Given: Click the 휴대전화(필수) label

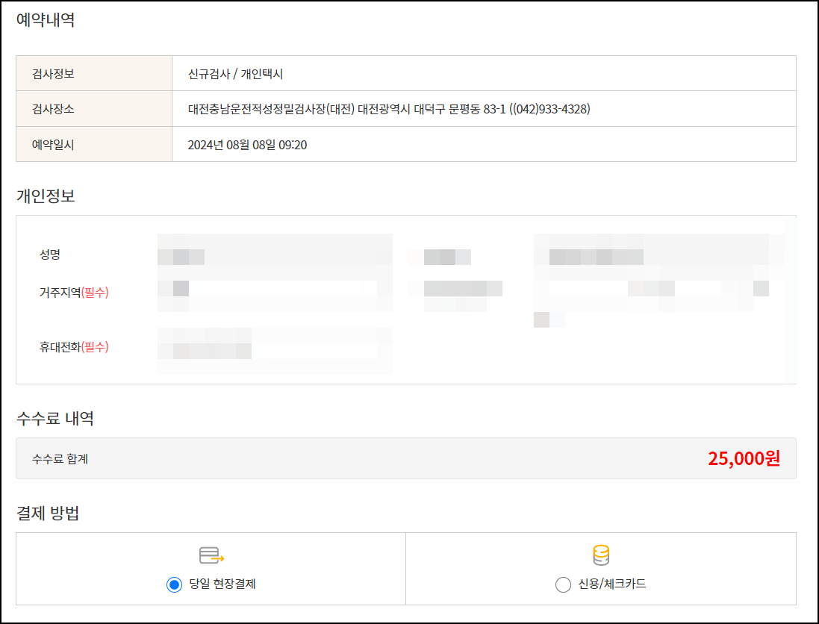Looking at the screenshot, I should coord(74,347).
